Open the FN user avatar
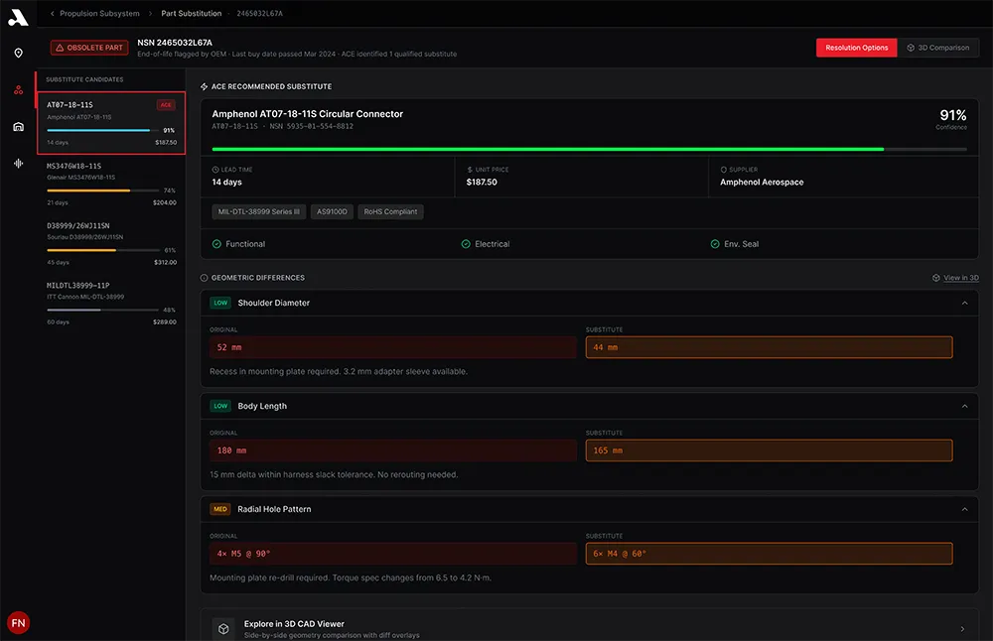The image size is (993, 641). click(18, 623)
